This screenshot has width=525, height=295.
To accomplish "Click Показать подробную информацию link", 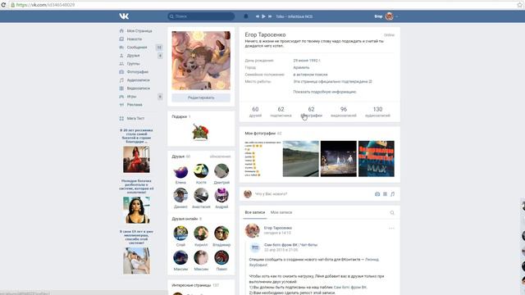I will coord(325,92).
